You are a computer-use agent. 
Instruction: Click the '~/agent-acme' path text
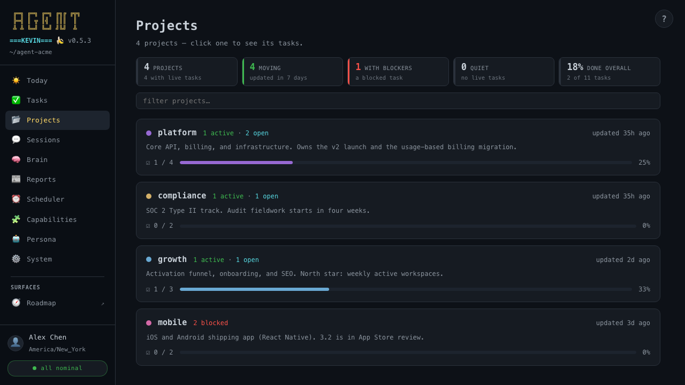pyautogui.click(x=31, y=52)
